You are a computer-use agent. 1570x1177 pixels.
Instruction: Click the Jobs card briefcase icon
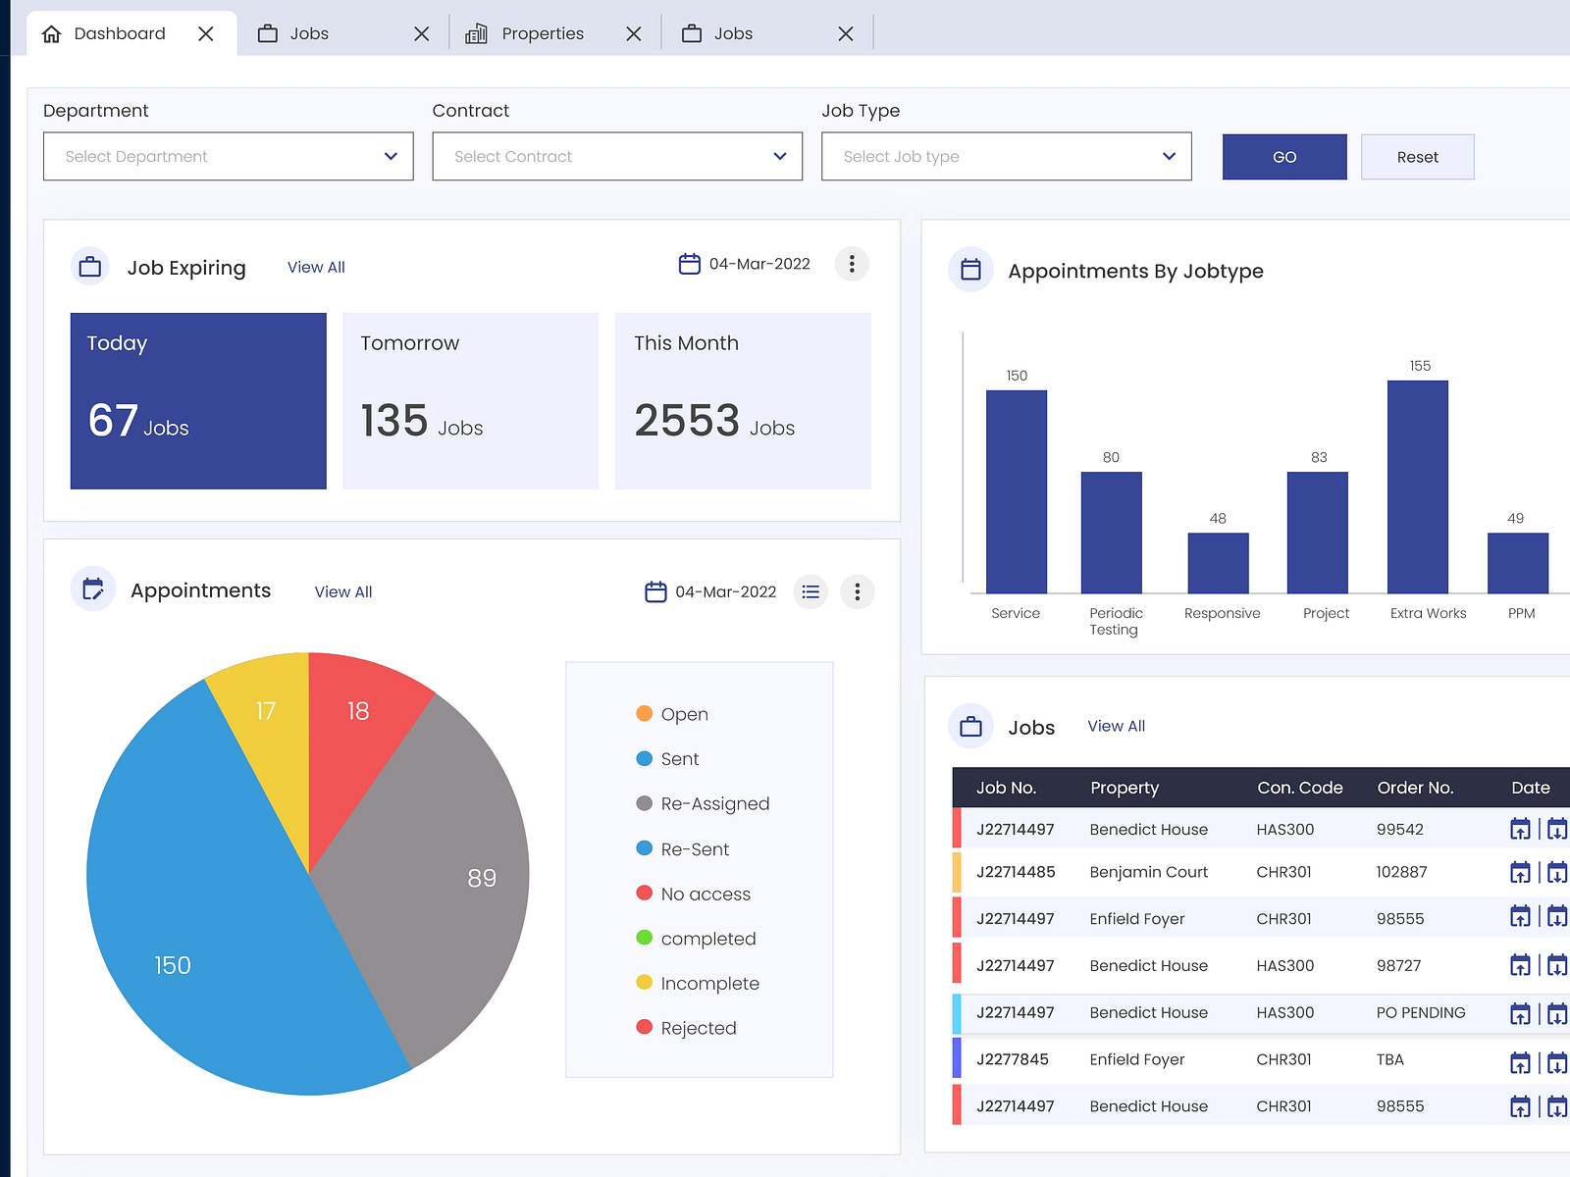(970, 726)
